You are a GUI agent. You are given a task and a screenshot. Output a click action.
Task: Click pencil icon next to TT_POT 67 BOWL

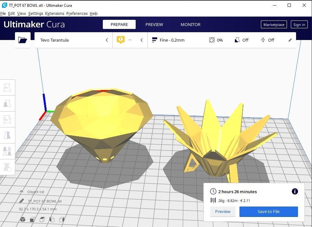coord(22,201)
